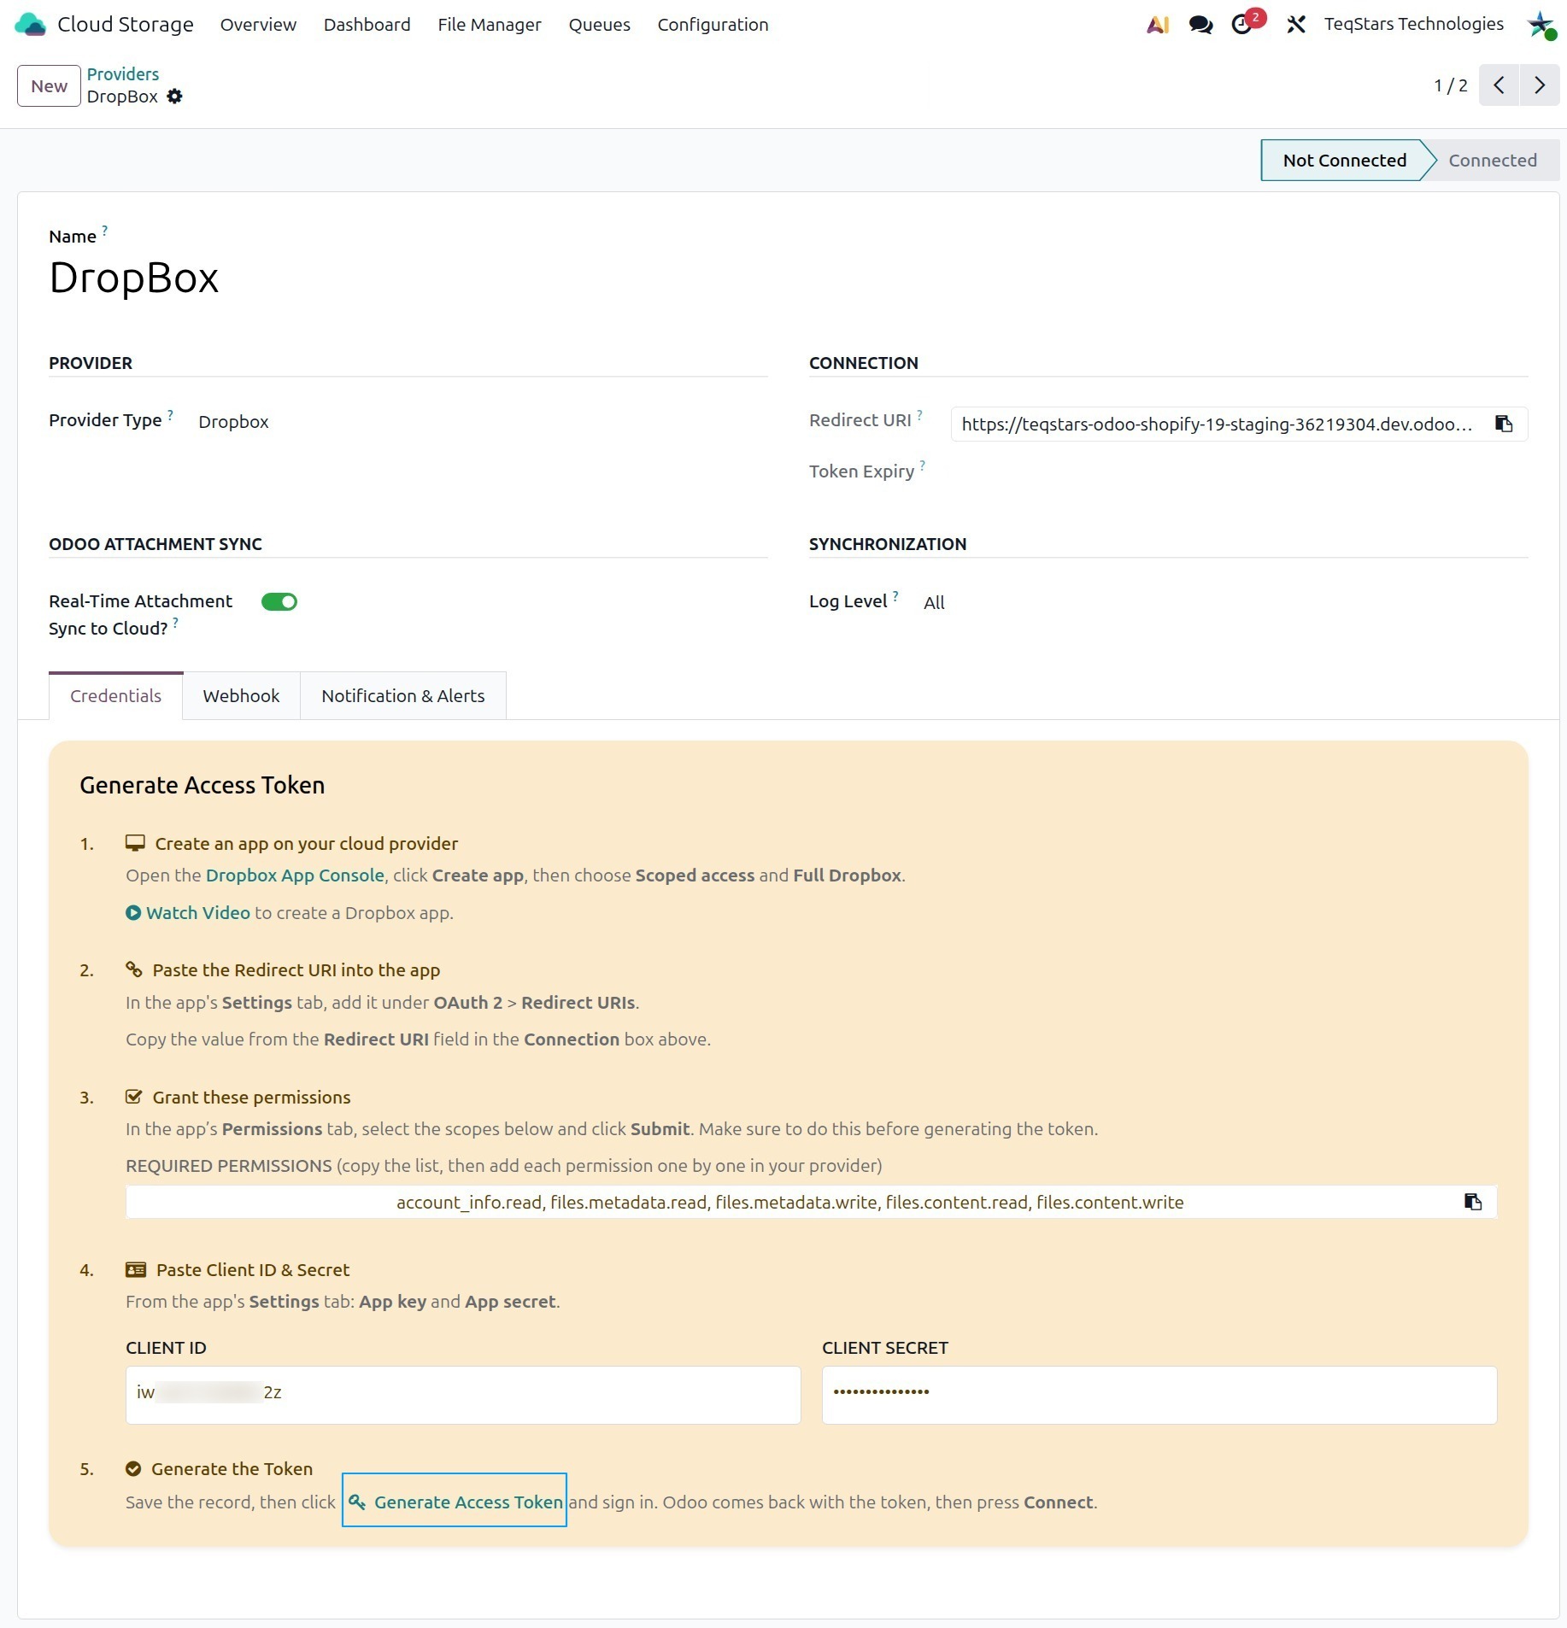The height and width of the screenshot is (1628, 1567).
Task: Click the Sync to Cloud help question mark
Action: 175,623
